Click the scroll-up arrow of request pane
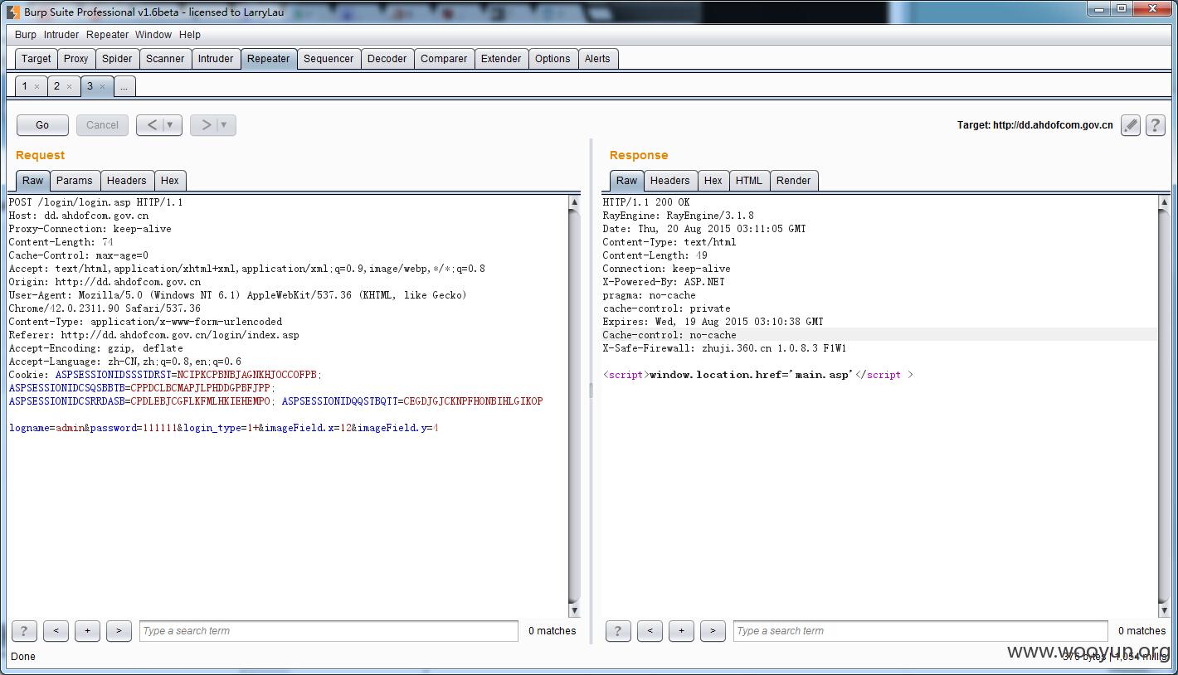This screenshot has width=1178, height=675. coord(574,202)
